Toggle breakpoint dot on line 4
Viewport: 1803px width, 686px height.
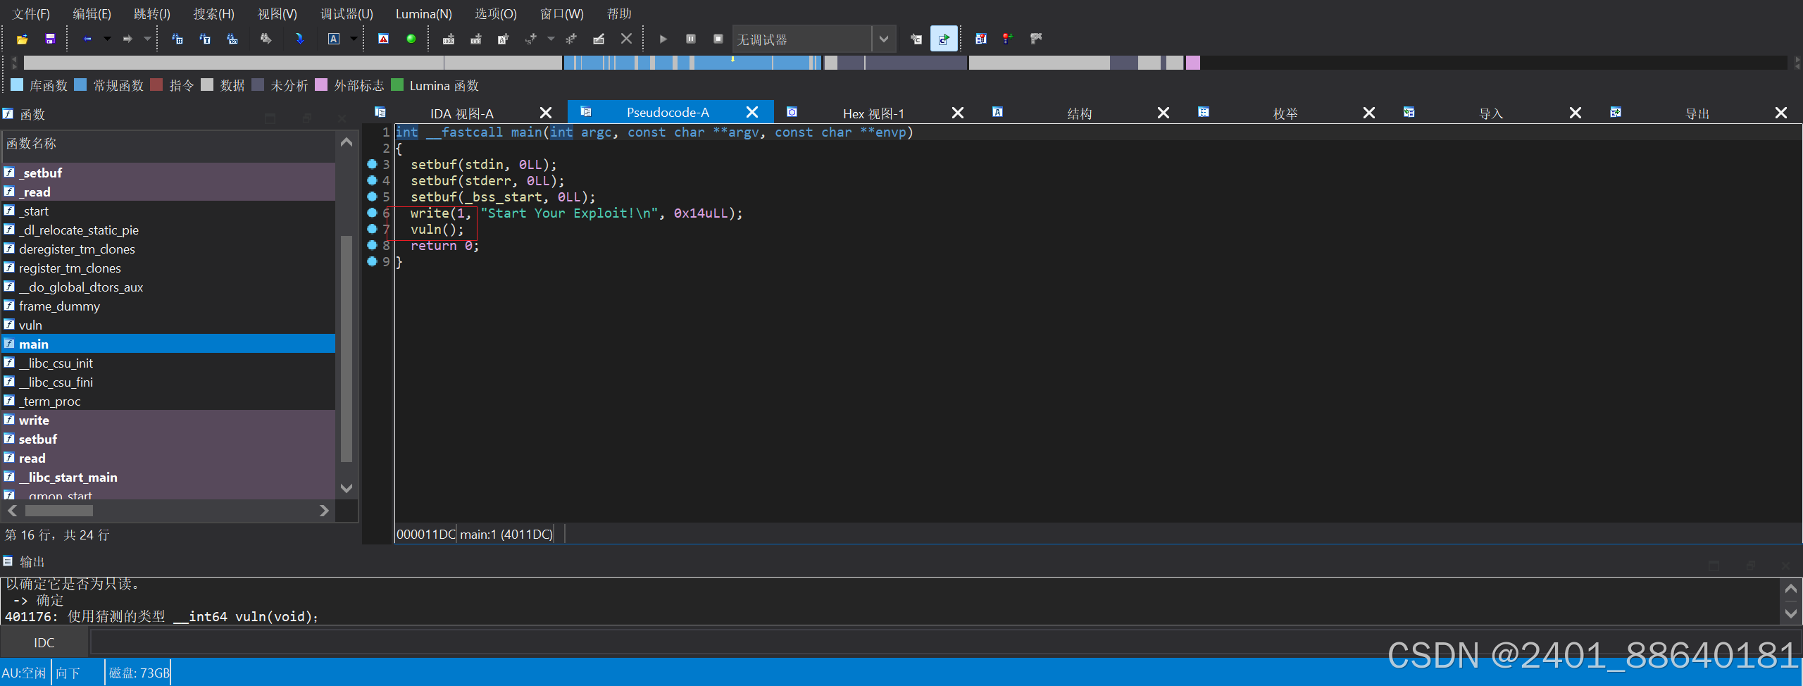tap(373, 180)
